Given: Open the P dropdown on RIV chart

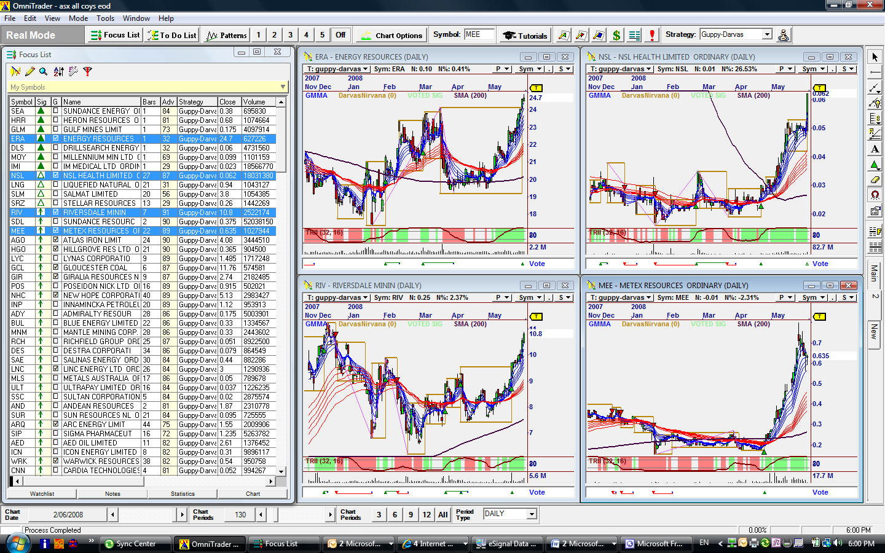Looking at the screenshot, I should click(503, 297).
